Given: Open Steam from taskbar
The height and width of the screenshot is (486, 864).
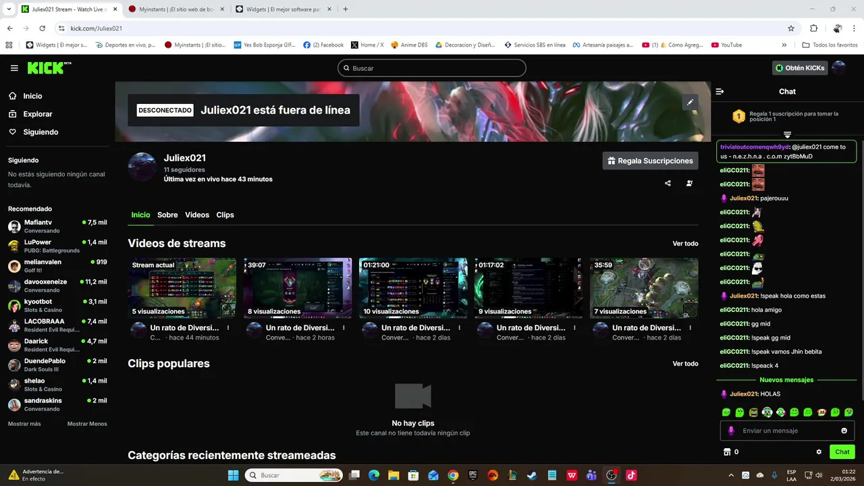Looking at the screenshot, I should (533, 475).
